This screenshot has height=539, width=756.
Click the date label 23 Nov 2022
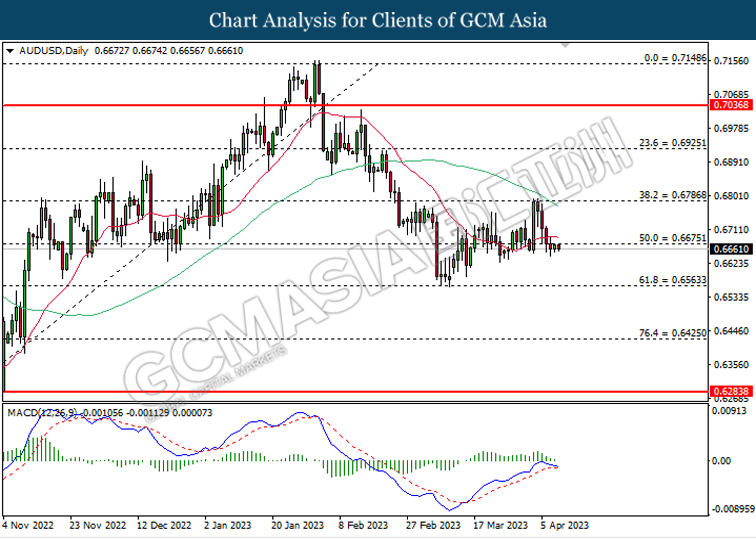click(x=98, y=525)
